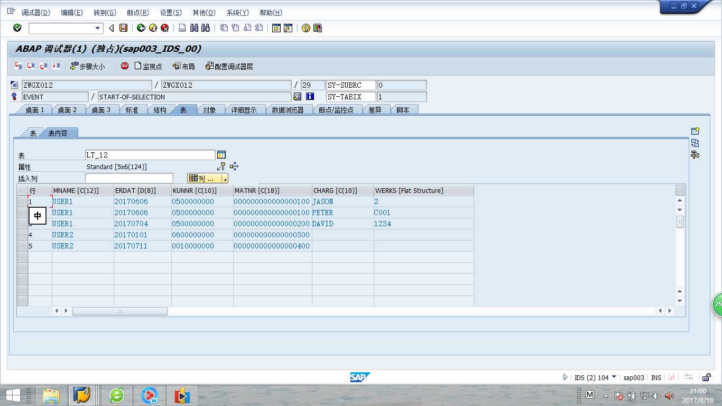Click the navigate icon beside START-OF-SELECTION field
Viewport: 722px width, 406px height.
pos(298,97)
